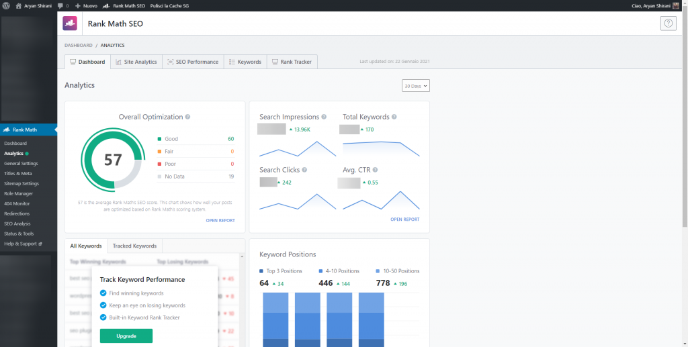The height and width of the screenshot is (347, 688).
Task: Open report link under Overall Optimization
Action: (x=220, y=220)
